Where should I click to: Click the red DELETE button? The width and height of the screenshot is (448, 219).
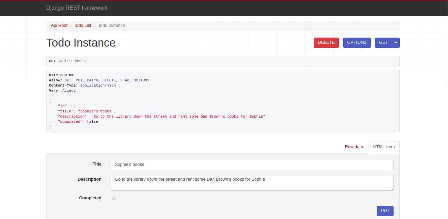[326, 42]
